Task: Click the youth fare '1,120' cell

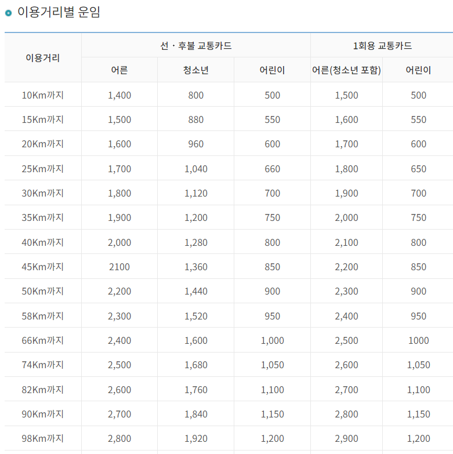Action: pyautogui.click(x=196, y=193)
